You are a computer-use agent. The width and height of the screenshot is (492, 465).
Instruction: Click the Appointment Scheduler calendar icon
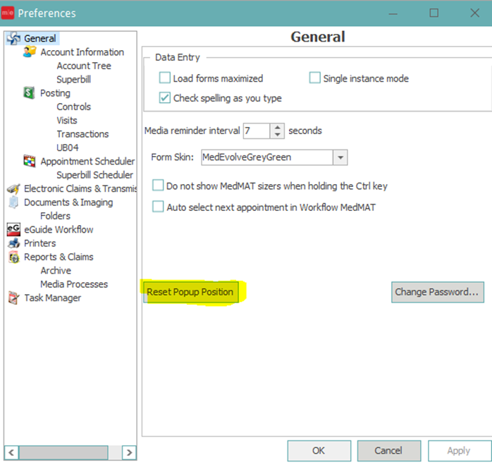30,162
